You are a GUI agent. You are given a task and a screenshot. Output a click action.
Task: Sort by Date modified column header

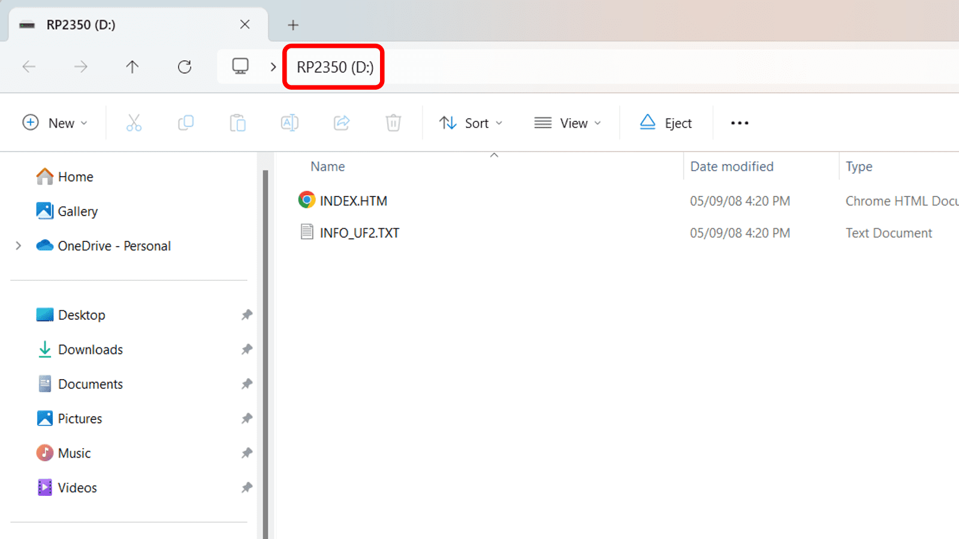click(x=732, y=166)
